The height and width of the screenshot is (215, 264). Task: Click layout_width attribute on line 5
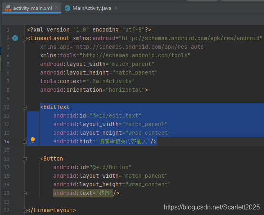click(x=97, y=64)
